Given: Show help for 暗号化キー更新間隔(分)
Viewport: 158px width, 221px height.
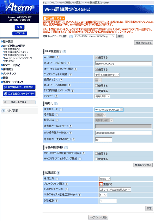Looking at the screenshot, I should point(73,139).
